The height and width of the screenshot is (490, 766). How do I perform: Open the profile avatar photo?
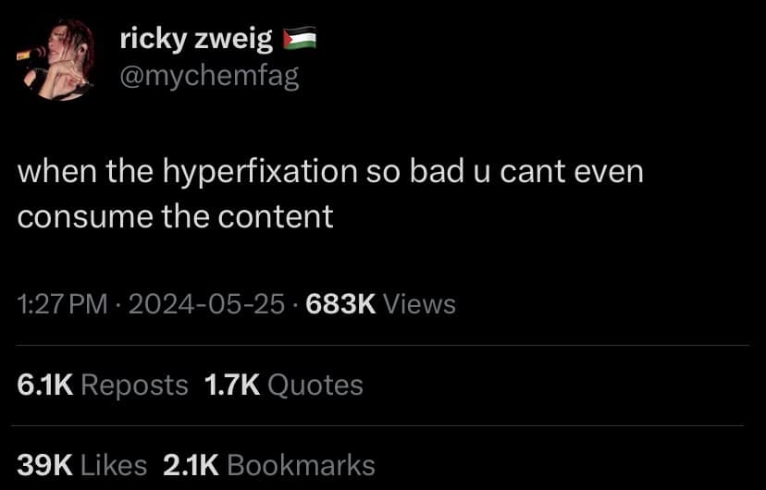(x=56, y=59)
